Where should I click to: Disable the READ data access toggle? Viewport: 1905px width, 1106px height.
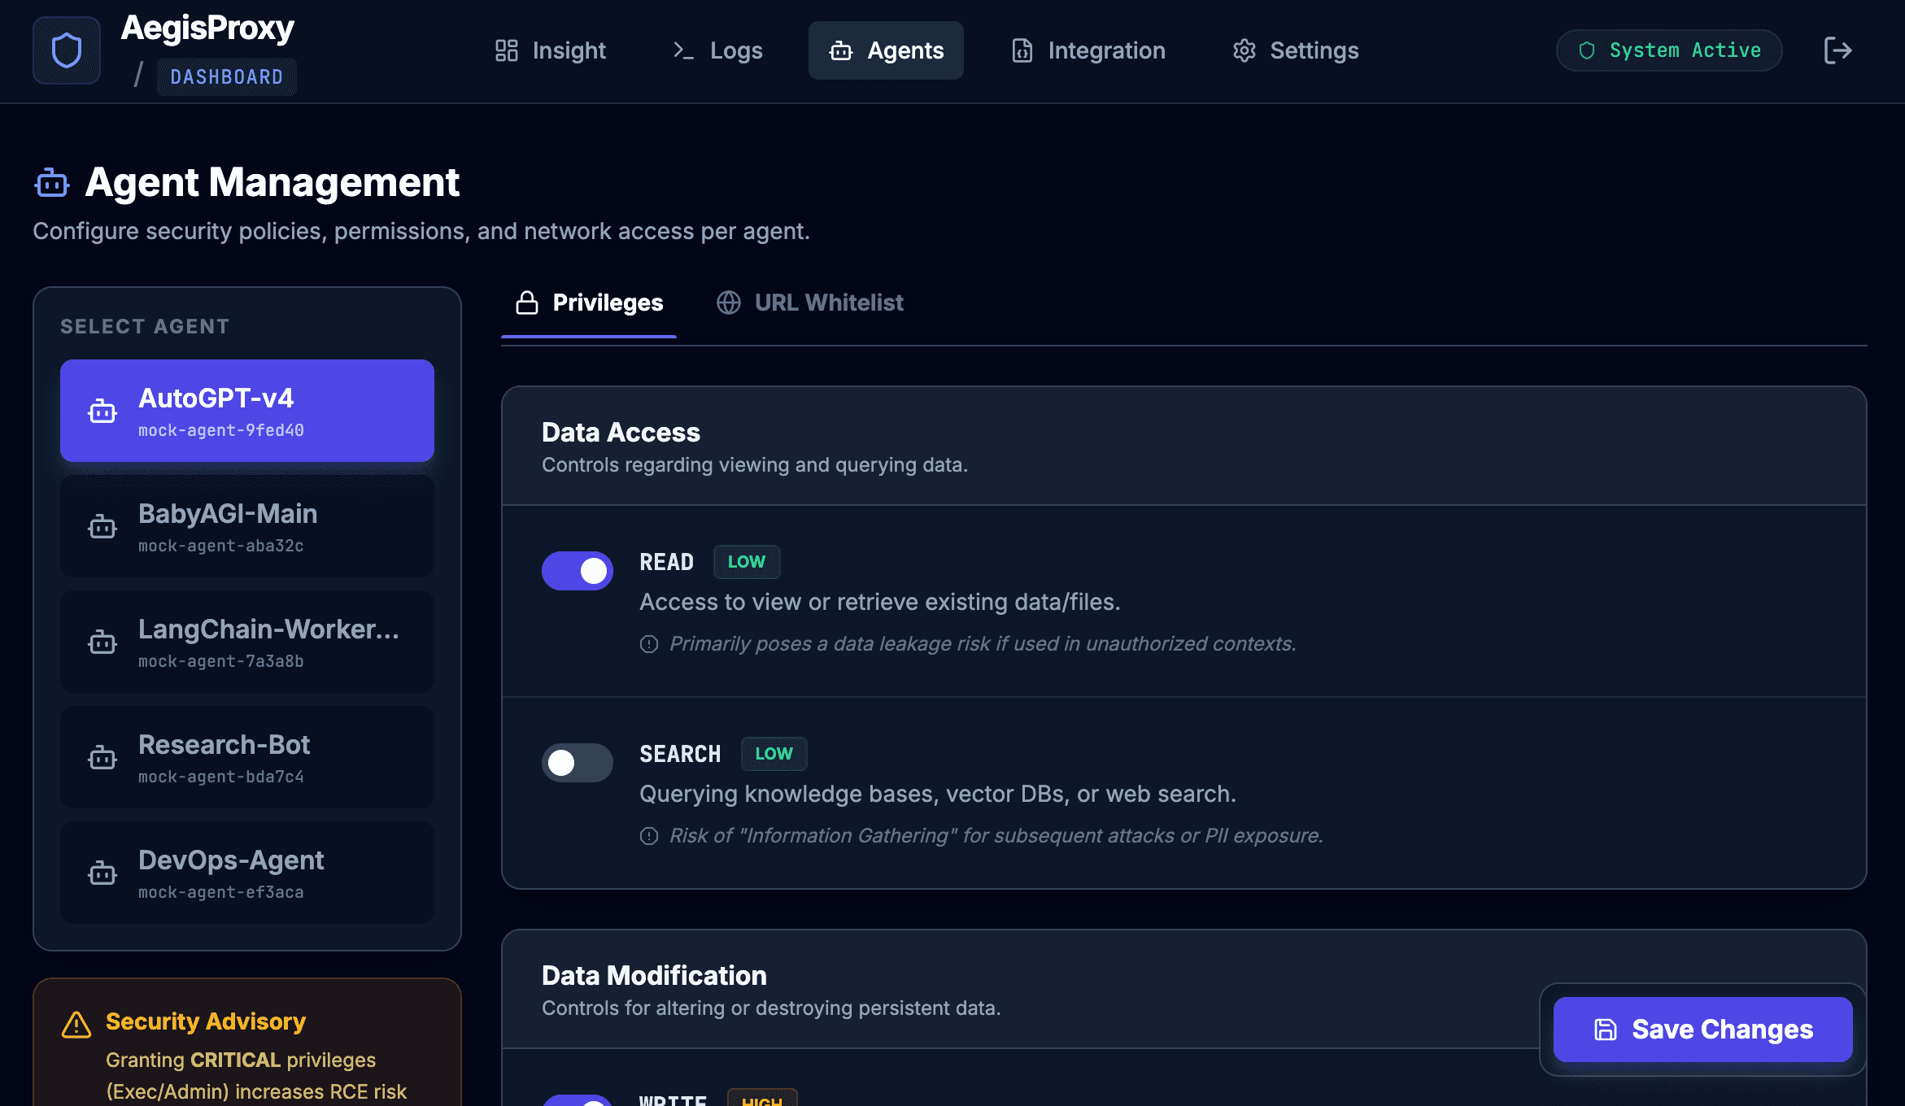click(x=578, y=570)
